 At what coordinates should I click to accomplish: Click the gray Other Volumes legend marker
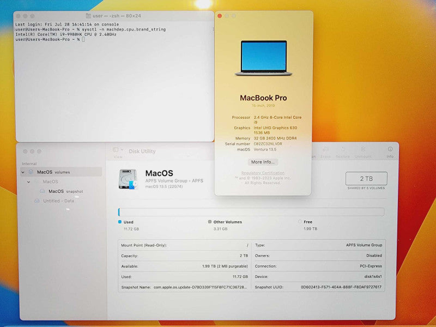point(210,222)
